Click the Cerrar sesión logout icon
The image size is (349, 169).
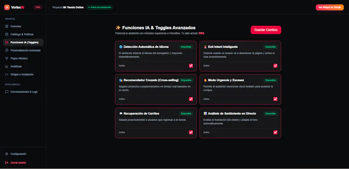coord(7,162)
